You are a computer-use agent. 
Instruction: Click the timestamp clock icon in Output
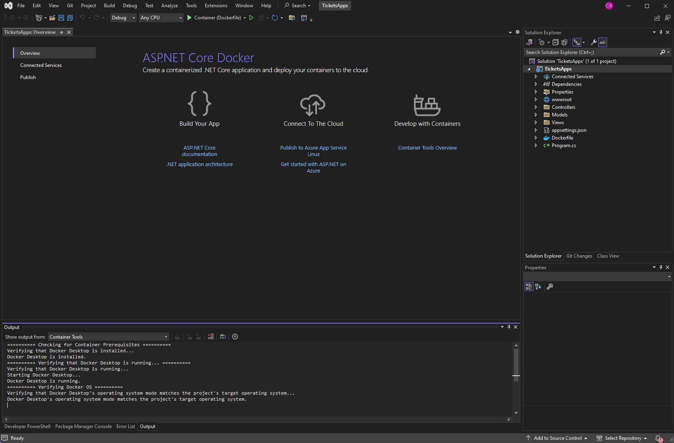pos(235,337)
